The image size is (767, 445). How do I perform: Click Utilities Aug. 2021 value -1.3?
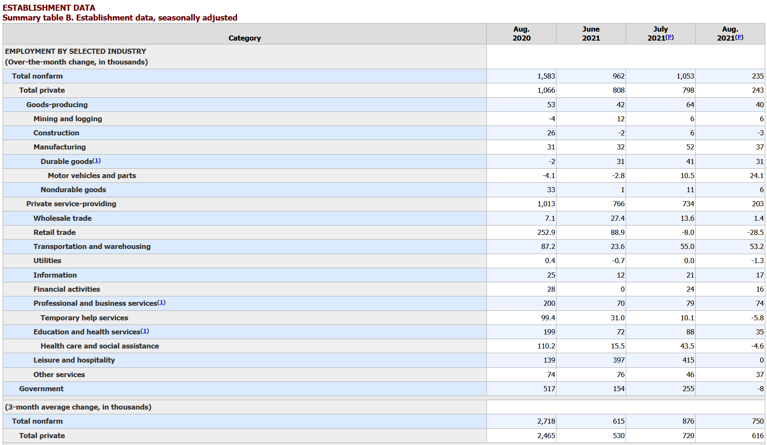758,261
